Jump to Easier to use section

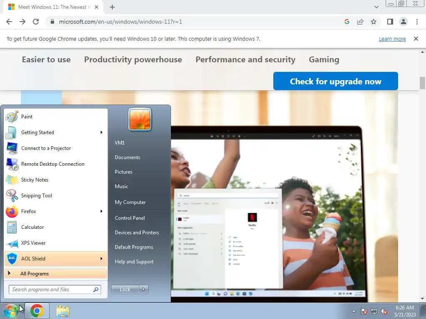pyautogui.click(x=46, y=59)
